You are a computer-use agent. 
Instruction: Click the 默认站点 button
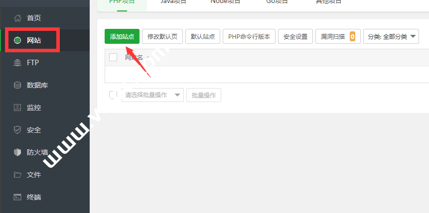click(203, 36)
